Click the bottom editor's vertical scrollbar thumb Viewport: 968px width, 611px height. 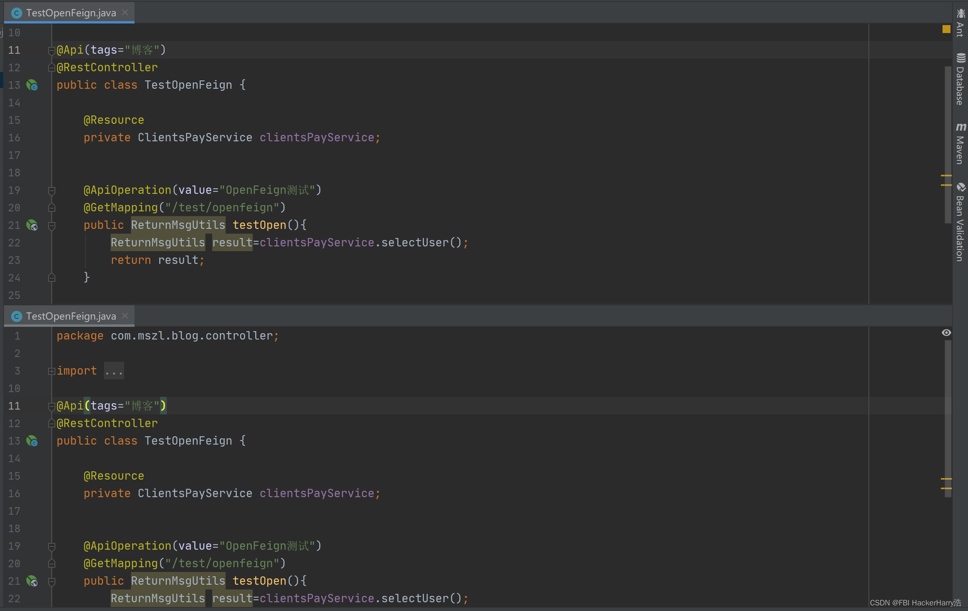click(x=948, y=419)
